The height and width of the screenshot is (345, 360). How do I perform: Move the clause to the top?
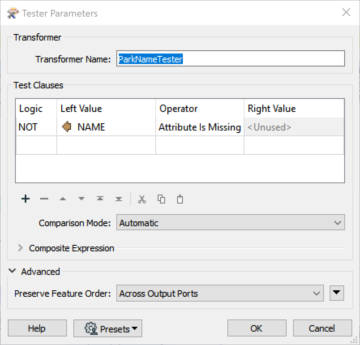coord(100,199)
